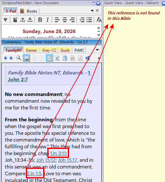Viewport: 165px width, 182px height.
Task: Switch to the Books tab
Action: pos(29,11)
